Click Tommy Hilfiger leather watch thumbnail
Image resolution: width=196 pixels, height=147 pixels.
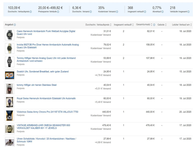point(9,62)
